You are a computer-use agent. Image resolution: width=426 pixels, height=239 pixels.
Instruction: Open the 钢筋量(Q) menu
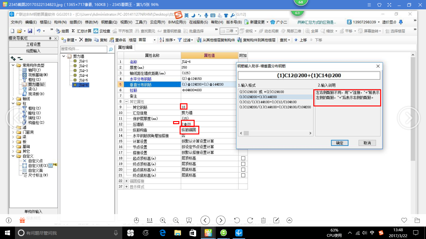(x=109, y=22)
